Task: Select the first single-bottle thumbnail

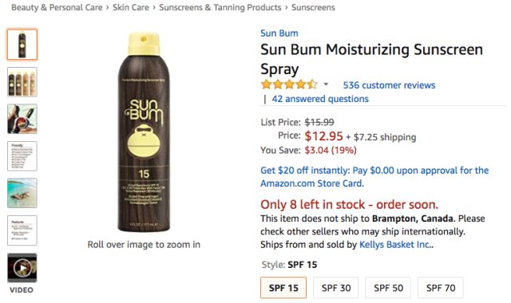Action: point(22,45)
